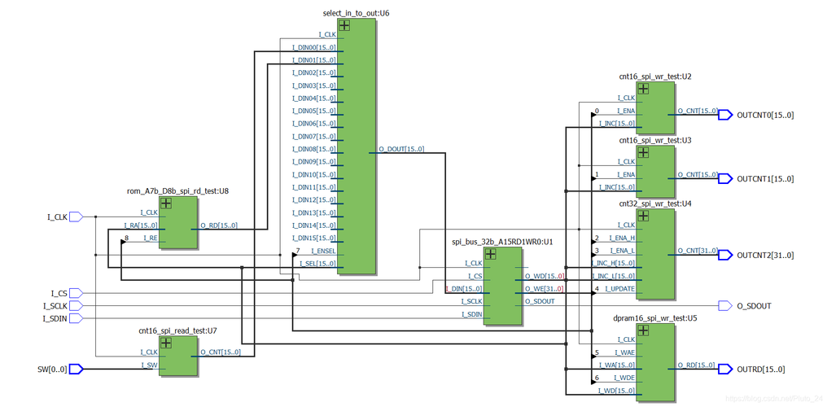Expand the cnt16_spi_wr_test:U3 block plus icon
The image size is (827, 407).
pos(643,153)
